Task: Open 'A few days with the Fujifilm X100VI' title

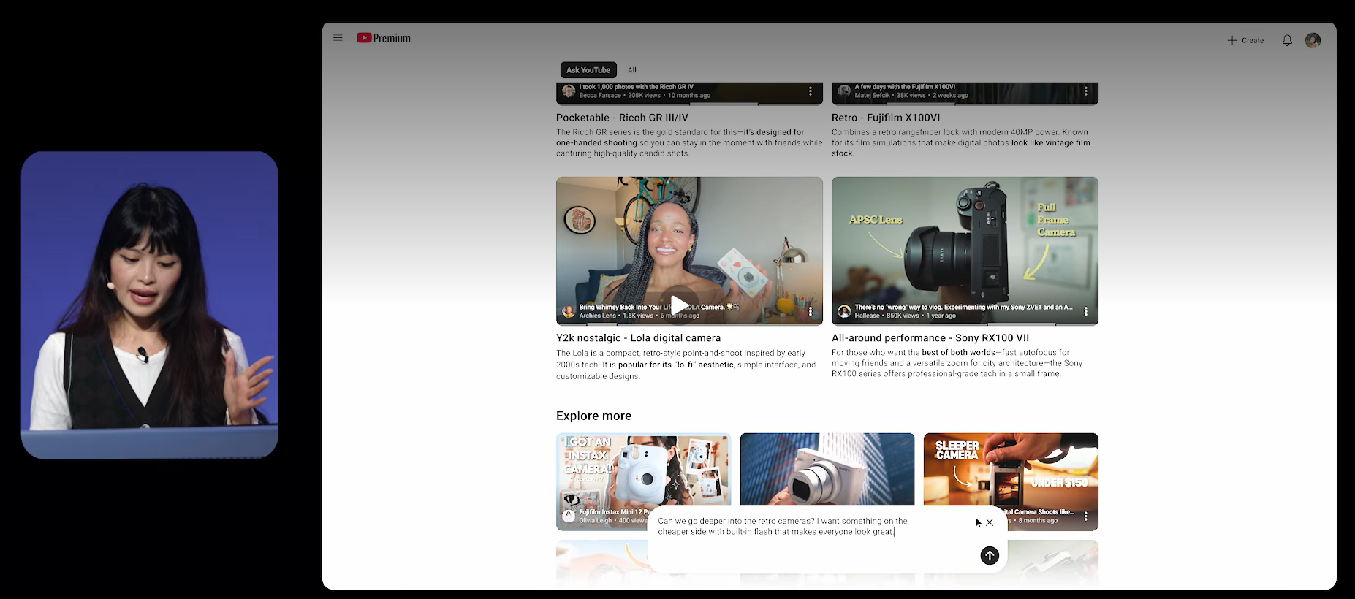Action: 905,87
